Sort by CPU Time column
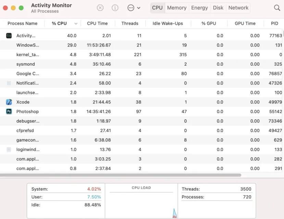The image size is (284, 219). pyautogui.click(x=97, y=23)
